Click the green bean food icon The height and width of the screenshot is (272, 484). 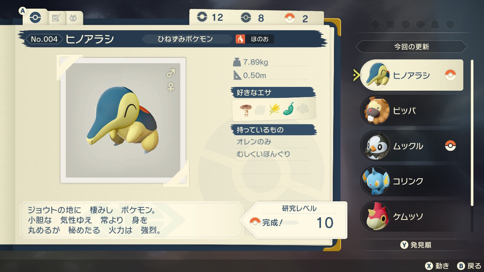point(288,109)
